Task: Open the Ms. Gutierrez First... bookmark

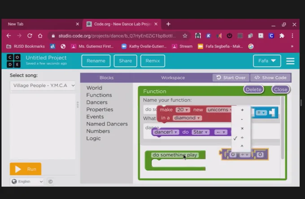Action: (x=92, y=47)
